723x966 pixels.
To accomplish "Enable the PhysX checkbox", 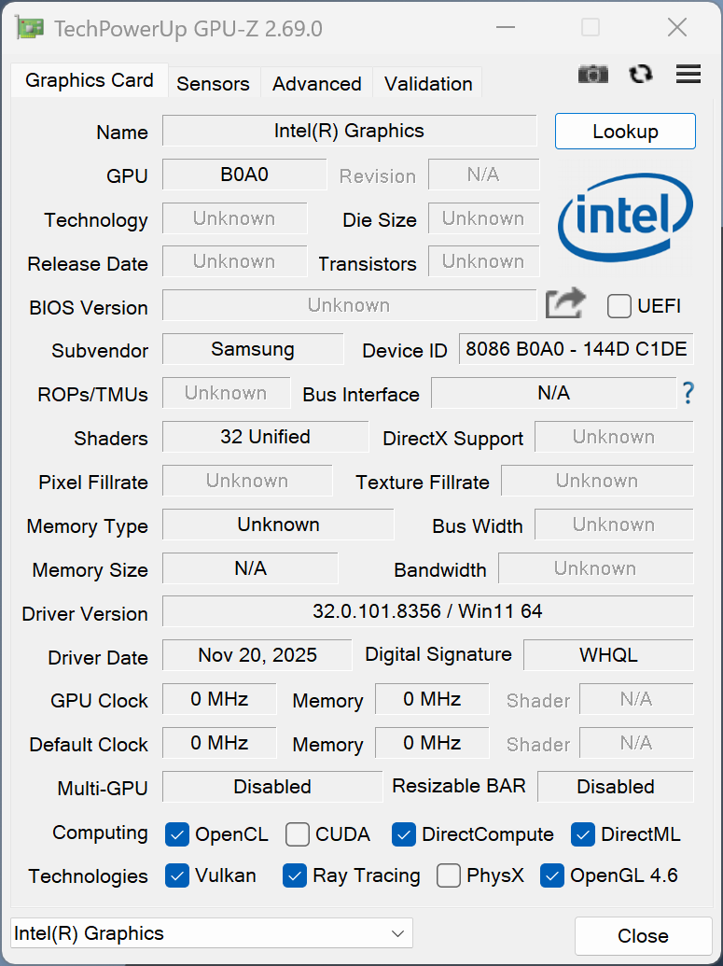I will pyautogui.click(x=449, y=875).
